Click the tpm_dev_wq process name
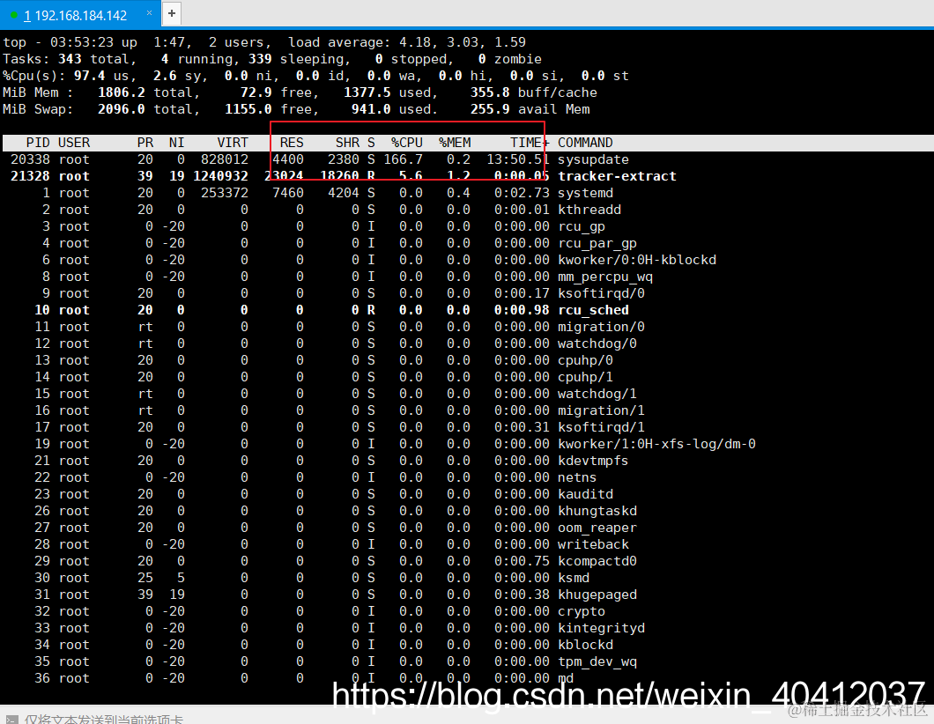 click(x=597, y=661)
